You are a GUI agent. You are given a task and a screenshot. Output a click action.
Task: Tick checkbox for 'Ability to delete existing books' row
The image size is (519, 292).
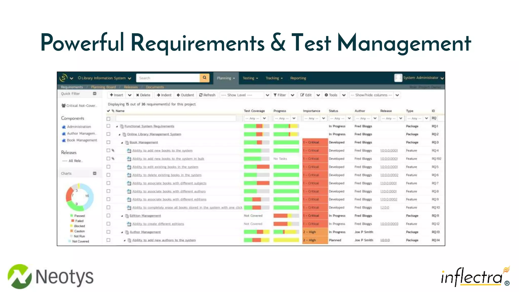(108, 175)
